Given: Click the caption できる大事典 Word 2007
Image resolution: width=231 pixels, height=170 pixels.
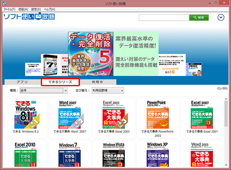Looking at the screenshot, I should tap(70, 132).
